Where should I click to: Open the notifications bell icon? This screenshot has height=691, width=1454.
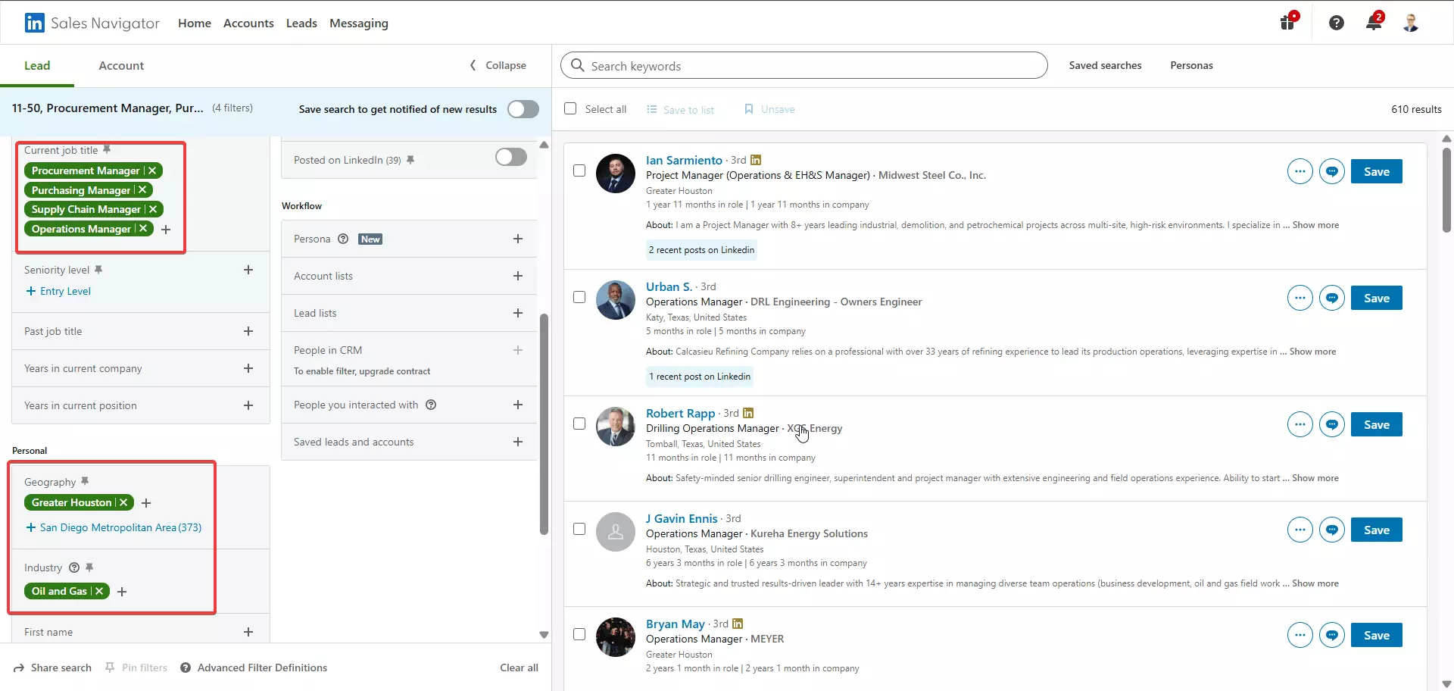tap(1374, 22)
